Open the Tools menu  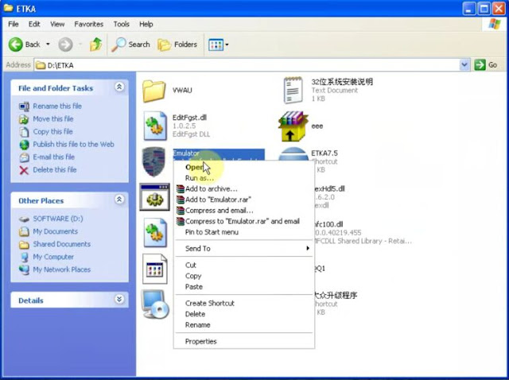pyautogui.click(x=122, y=25)
